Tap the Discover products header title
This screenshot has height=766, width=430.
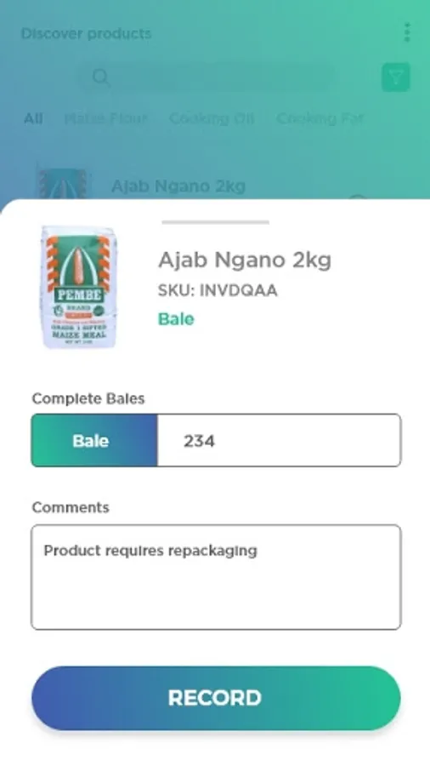[87, 34]
